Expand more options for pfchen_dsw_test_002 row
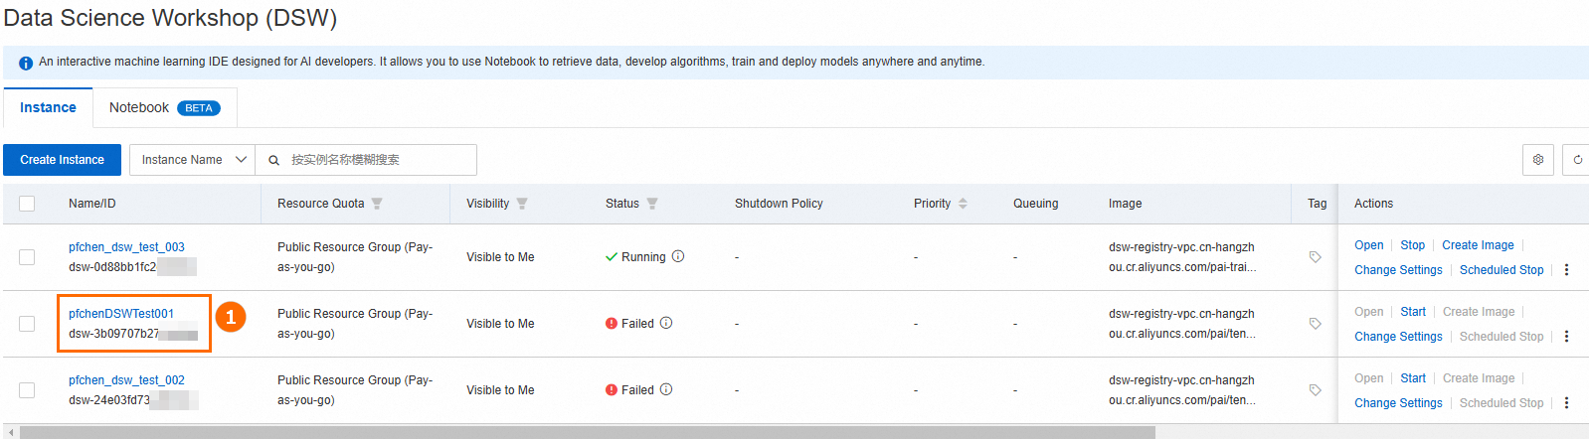 (x=1566, y=403)
